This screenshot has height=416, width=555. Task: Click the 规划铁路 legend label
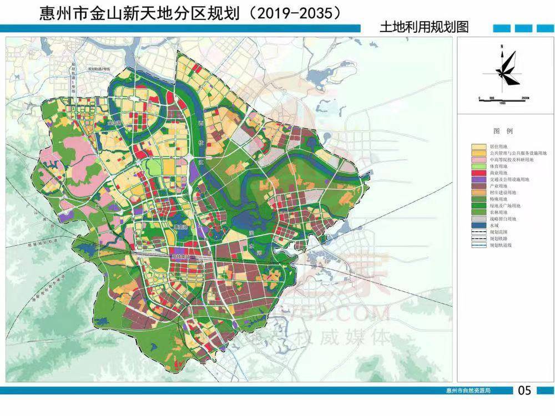(x=498, y=239)
